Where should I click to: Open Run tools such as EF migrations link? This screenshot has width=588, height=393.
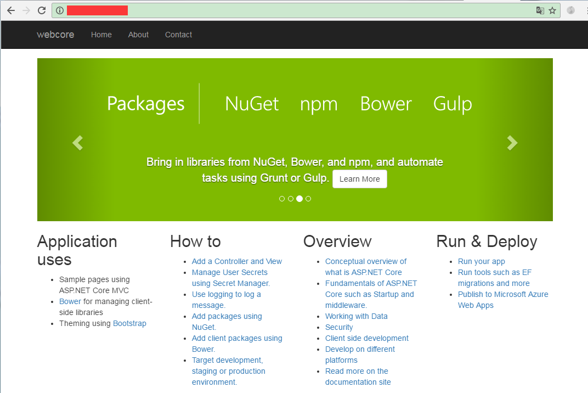[495, 278]
